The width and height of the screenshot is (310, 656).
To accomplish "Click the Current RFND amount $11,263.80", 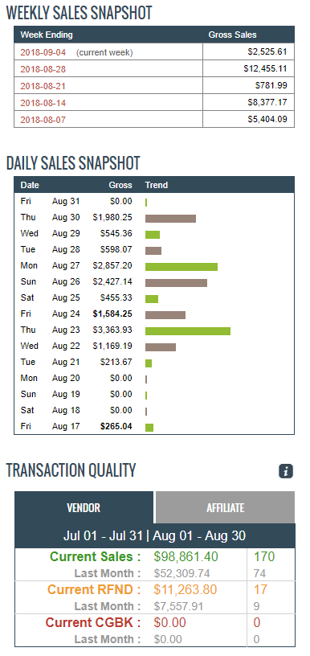I will pyautogui.click(x=185, y=589).
